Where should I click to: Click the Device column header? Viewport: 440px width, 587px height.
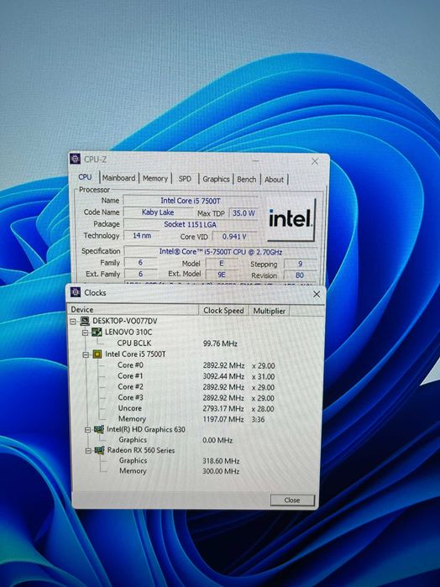(x=133, y=310)
